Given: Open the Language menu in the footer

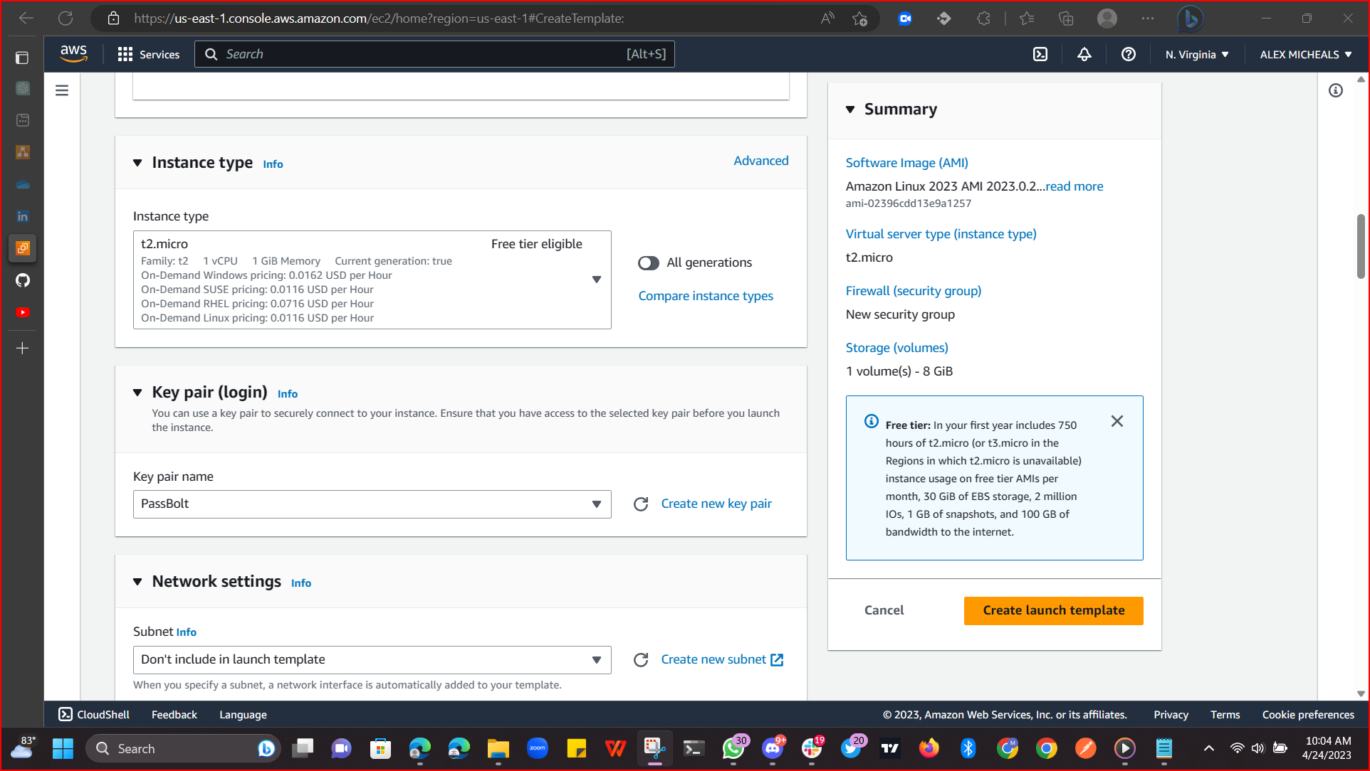Looking at the screenshot, I should pos(242,714).
